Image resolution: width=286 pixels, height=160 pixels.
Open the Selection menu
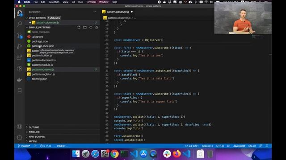coord(54,2)
